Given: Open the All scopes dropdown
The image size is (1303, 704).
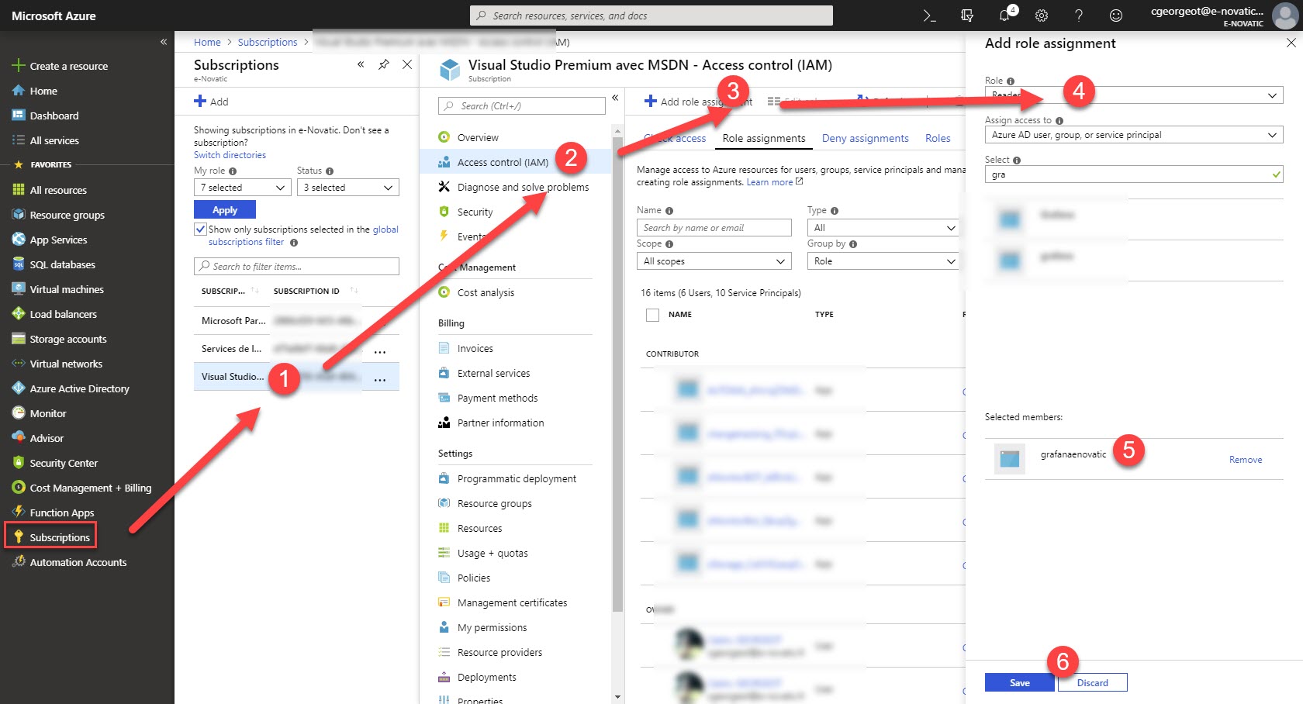Looking at the screenshot, I should [x=714, y=261].
